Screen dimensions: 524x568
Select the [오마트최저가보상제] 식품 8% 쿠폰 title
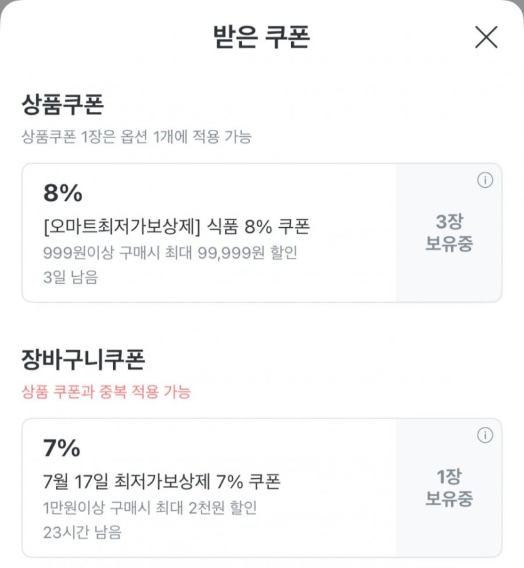coord(176,227)
